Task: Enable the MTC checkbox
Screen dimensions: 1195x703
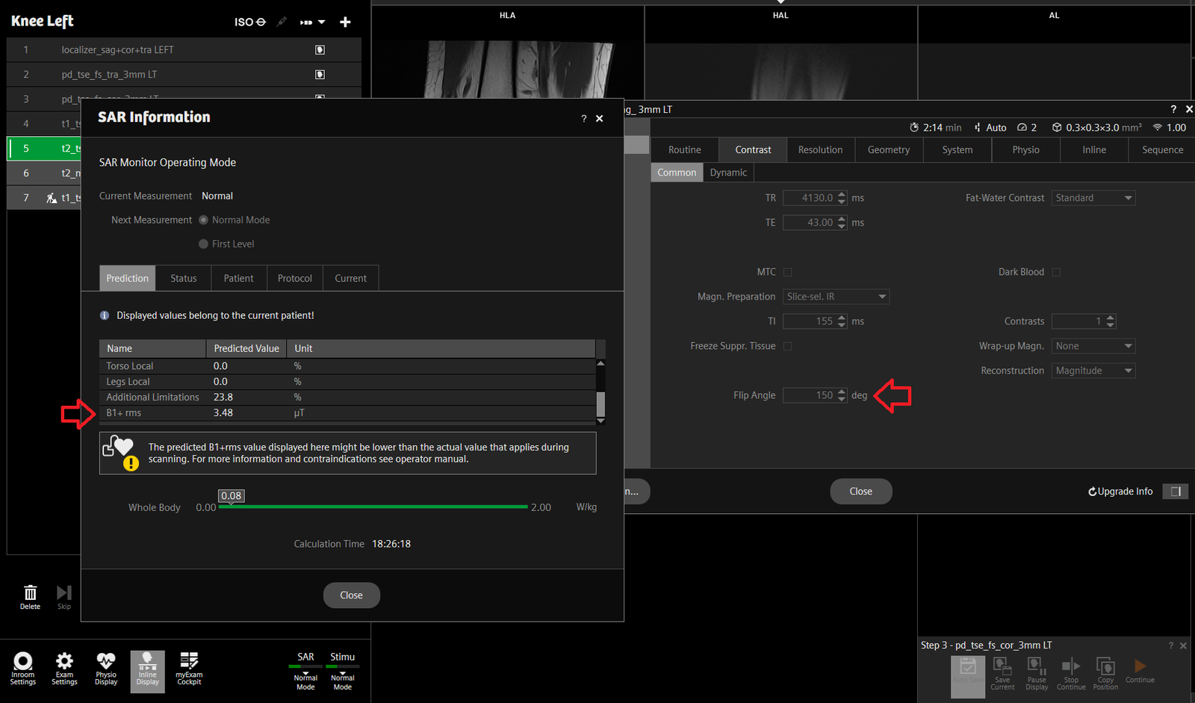Action: 787,272
